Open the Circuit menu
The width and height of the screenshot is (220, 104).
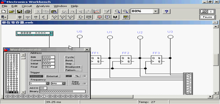tap(27, 6)
